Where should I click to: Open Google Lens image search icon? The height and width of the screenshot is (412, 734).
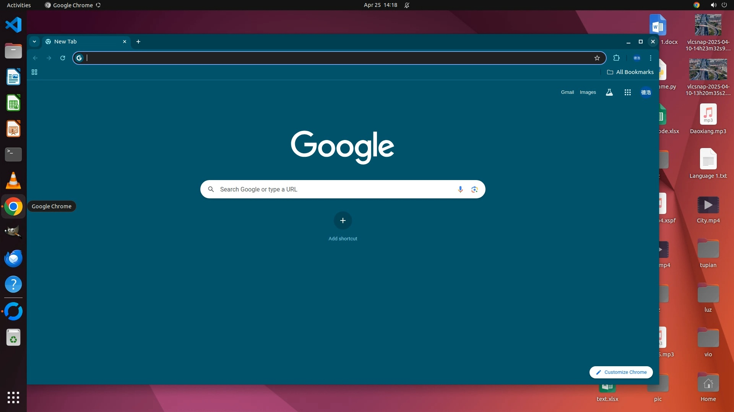coord(474,189)
